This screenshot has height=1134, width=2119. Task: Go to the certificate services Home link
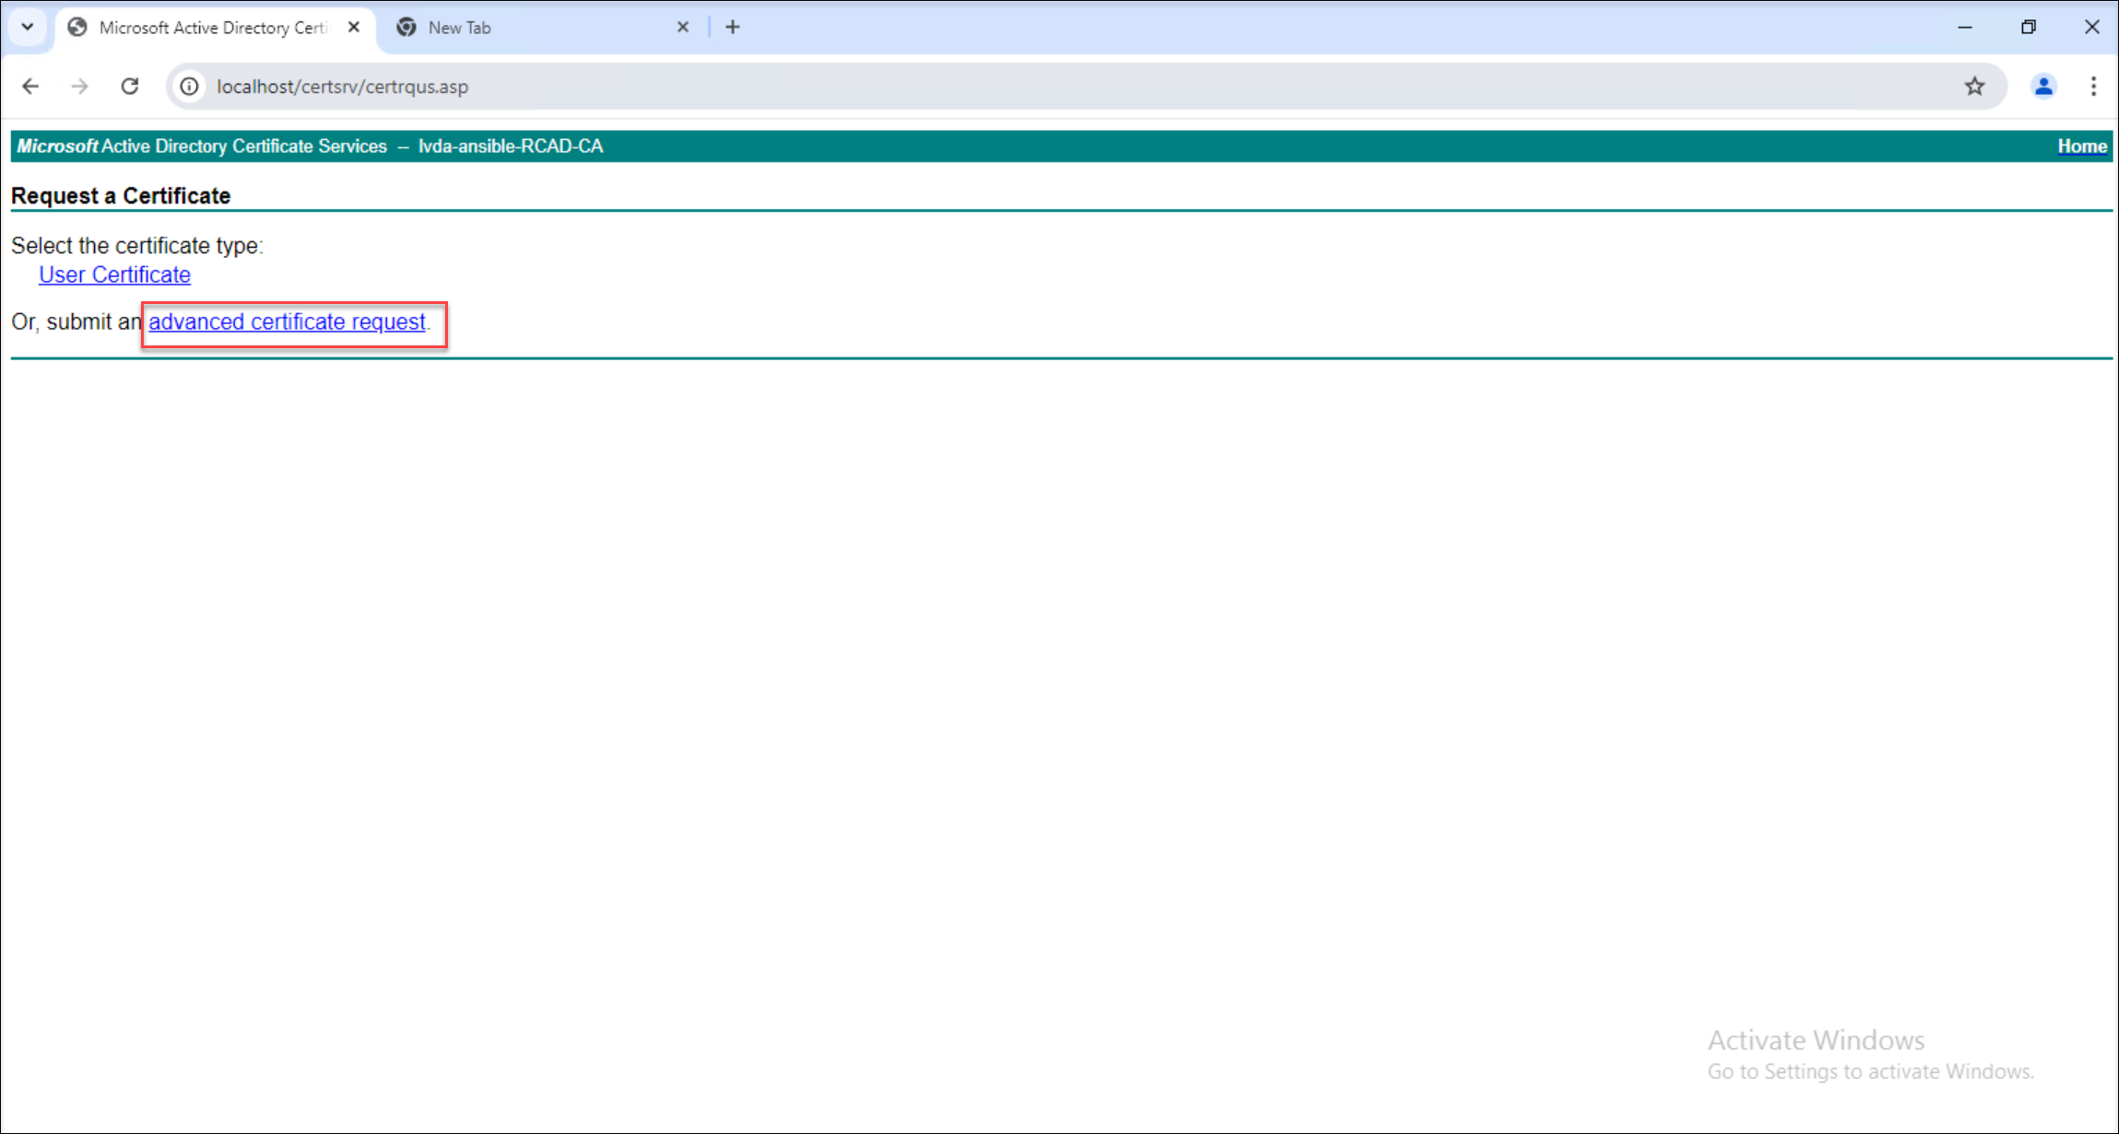pyautogui.click(x=2081, y=146)
